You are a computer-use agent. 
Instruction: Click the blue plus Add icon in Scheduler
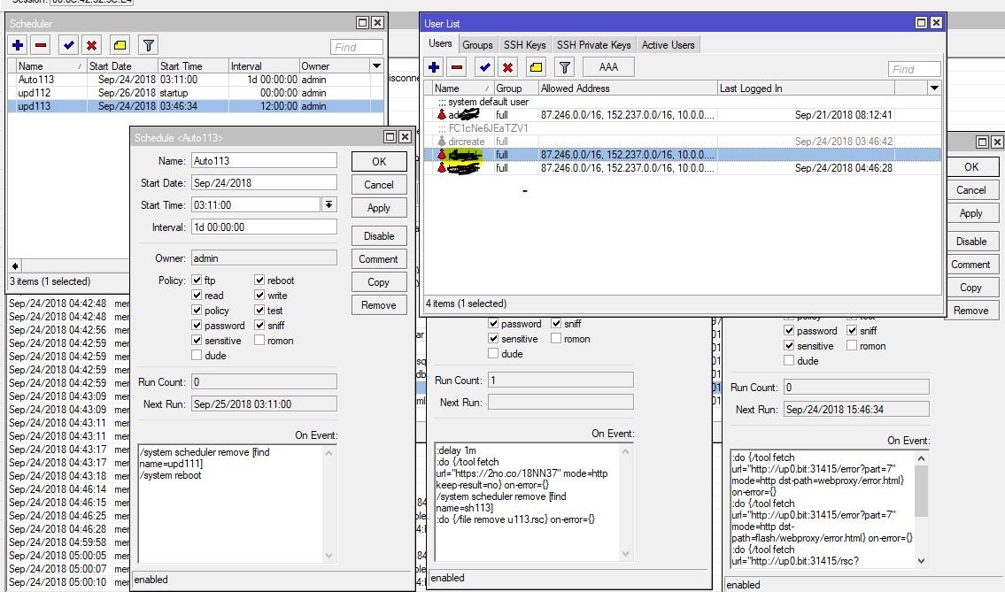18,45
